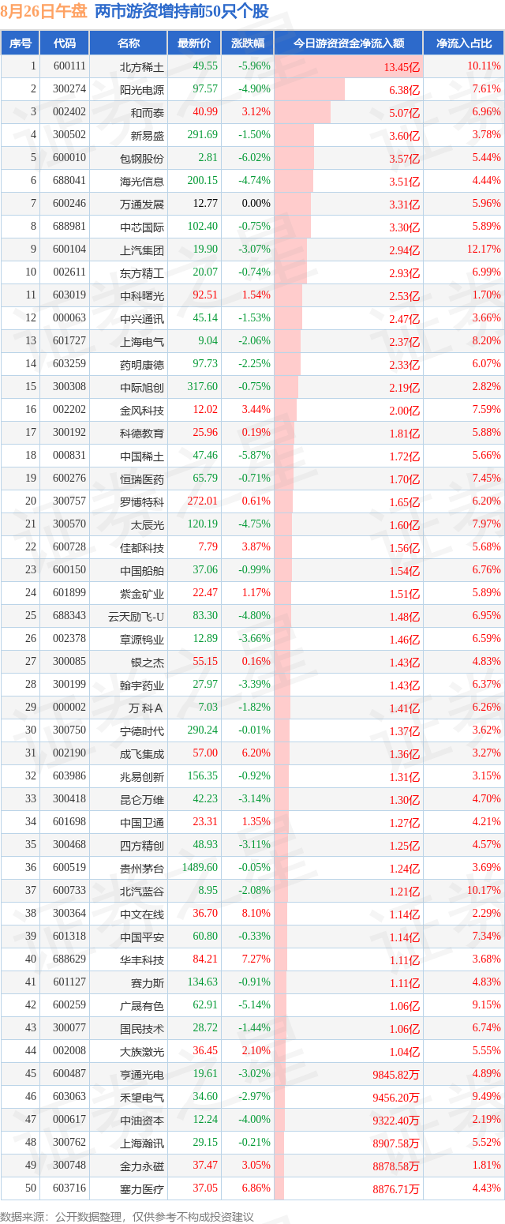This screenshot has width=505, height=1224.
Task: Select stock name 赛力斯
Action: pos(148,982)
